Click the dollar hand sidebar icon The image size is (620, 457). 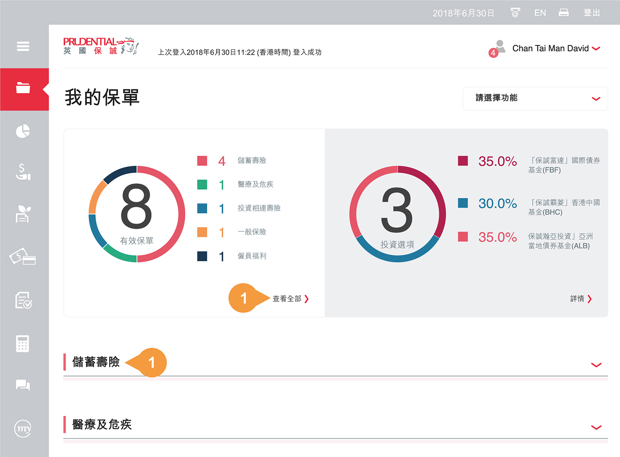point(23,172)
